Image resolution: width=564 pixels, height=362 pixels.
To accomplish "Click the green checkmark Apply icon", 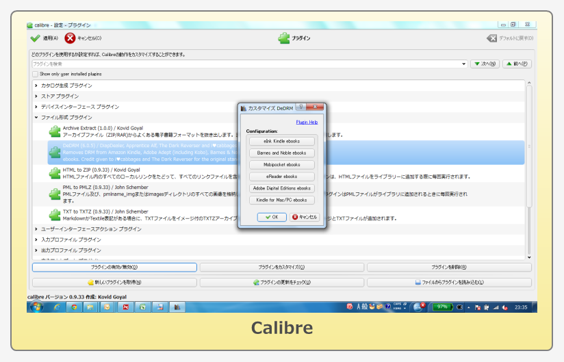I will pyautogui.click(x=36, y=38).
